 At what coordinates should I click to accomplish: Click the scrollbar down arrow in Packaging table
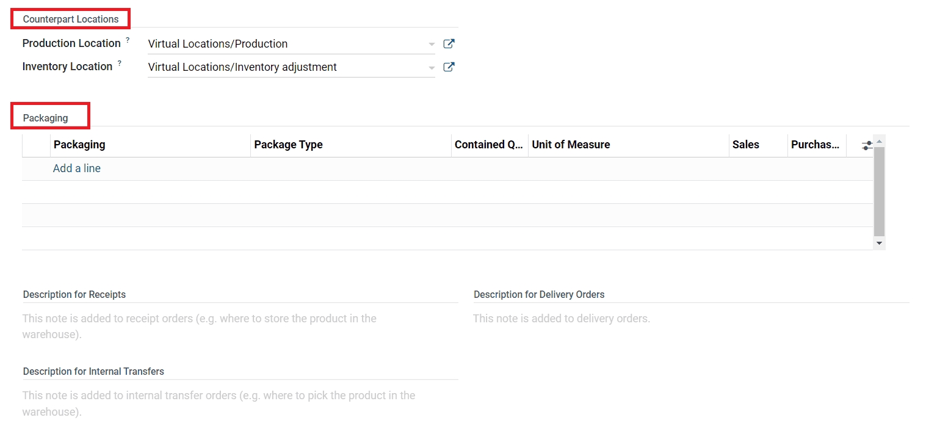pyautogui.click(x=879, y=243)
